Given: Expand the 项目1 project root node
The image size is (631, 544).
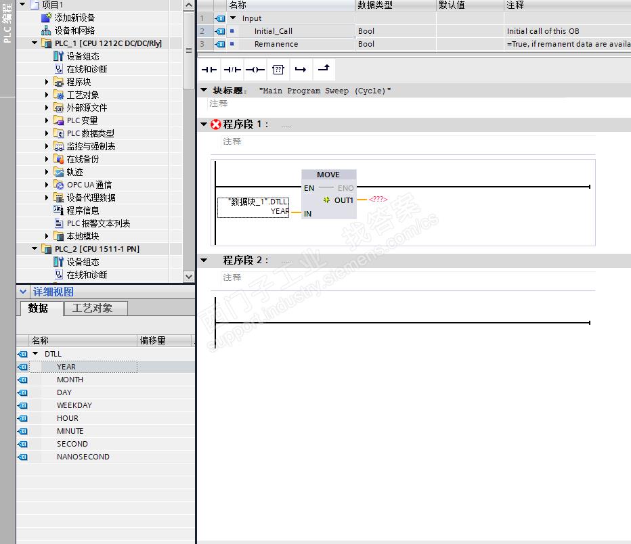Looking at the screenshot, I should 22,5.
